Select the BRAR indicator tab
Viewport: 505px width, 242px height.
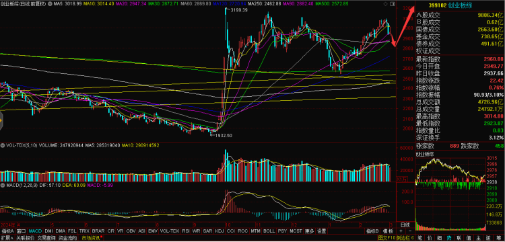pyautogui.click(x=98, y=231)
